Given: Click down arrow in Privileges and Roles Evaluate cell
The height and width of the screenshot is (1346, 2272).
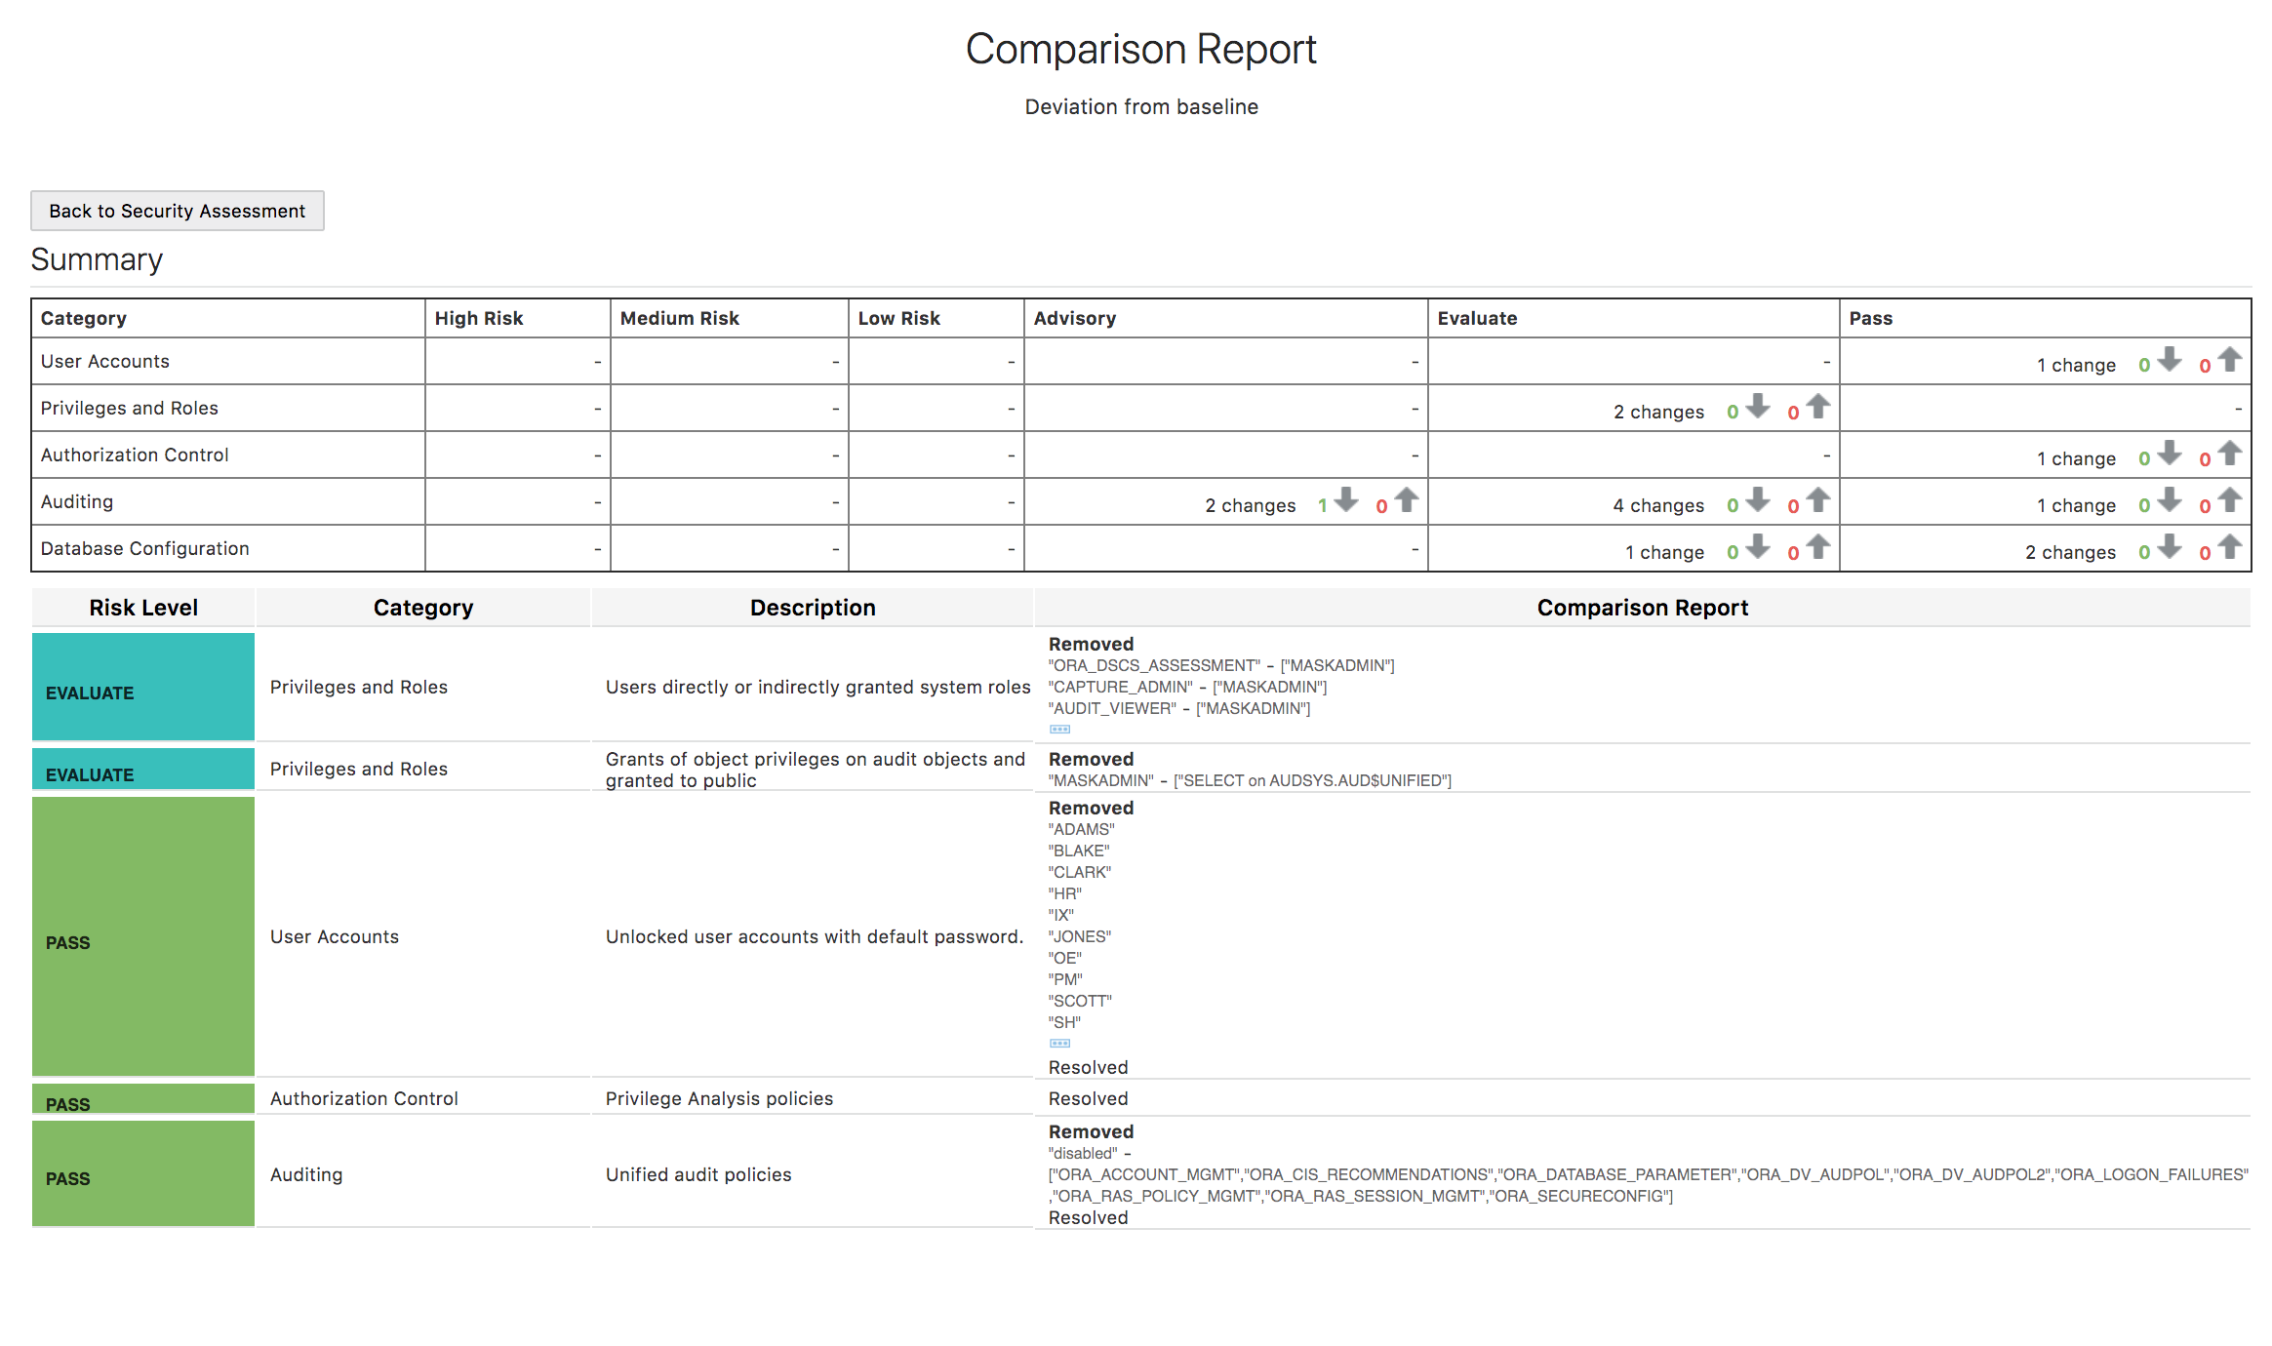Looking at the screenshot, I should [x=1758, y=407].
